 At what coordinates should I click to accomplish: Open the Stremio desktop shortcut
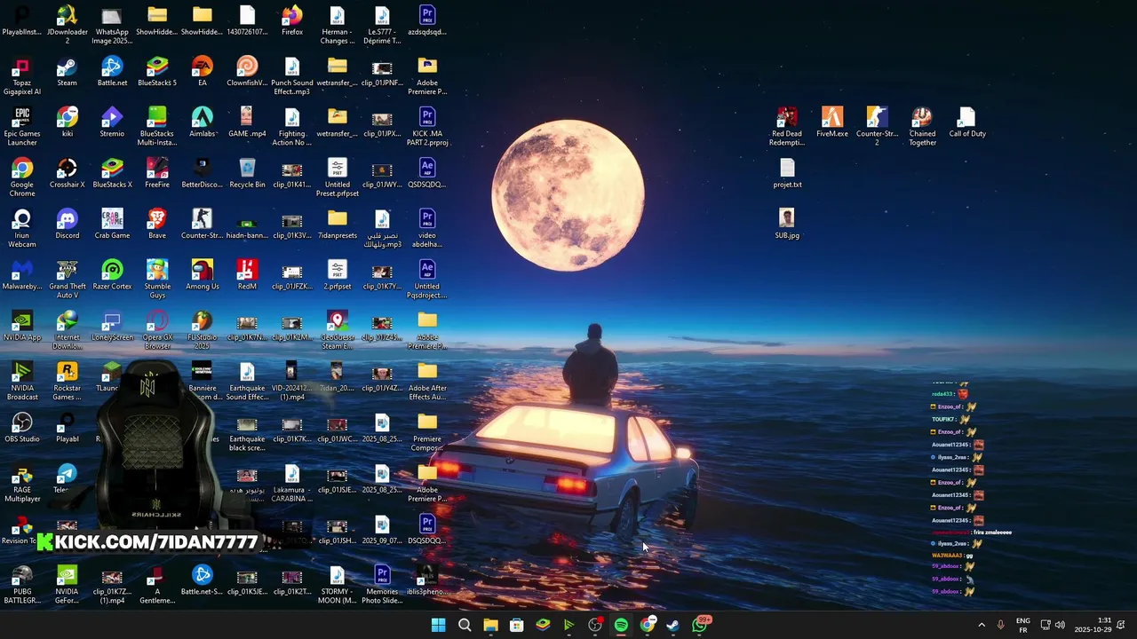[x=112, y=122]
